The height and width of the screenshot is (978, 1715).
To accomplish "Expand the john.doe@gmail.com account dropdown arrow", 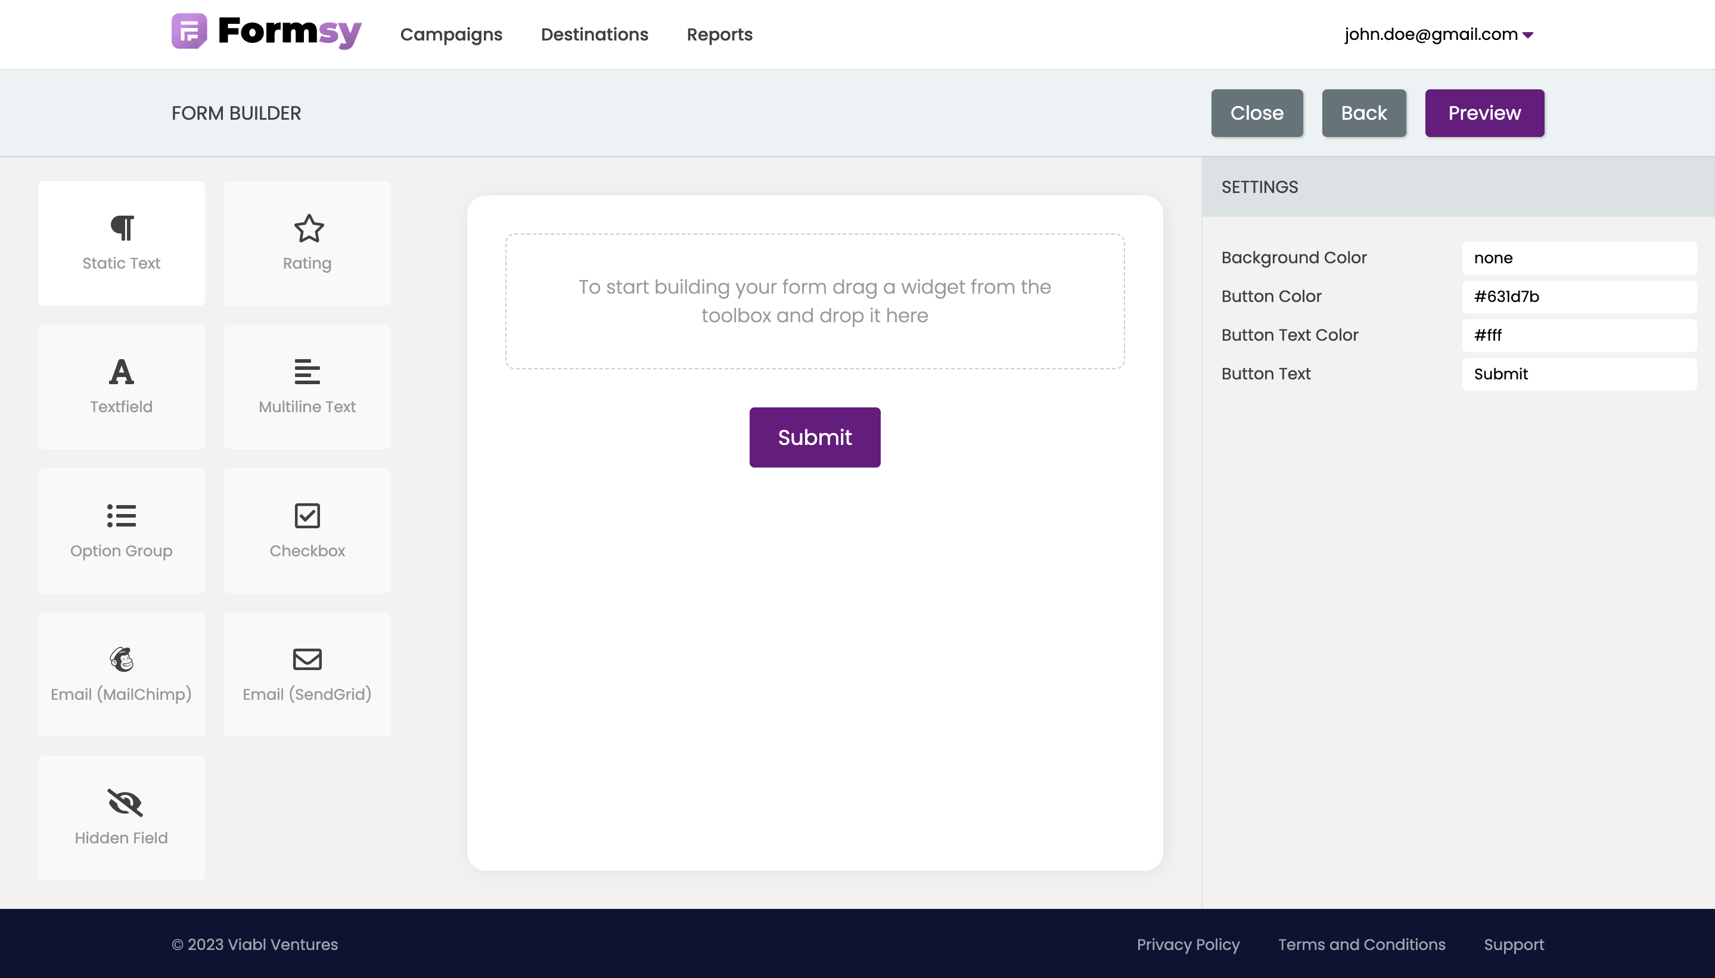I will 1527,36.
